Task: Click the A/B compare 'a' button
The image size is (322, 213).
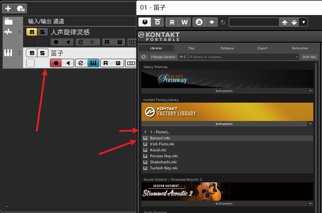Action: [199, 22]
